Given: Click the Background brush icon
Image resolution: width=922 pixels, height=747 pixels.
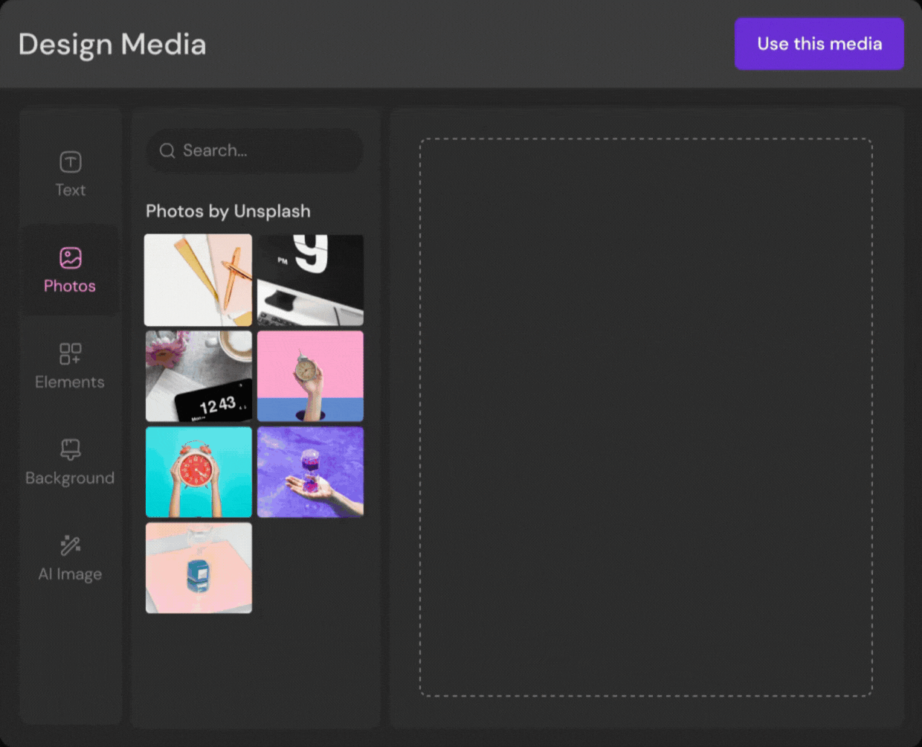Looking at the screenshot, I should tap(71, 449).
